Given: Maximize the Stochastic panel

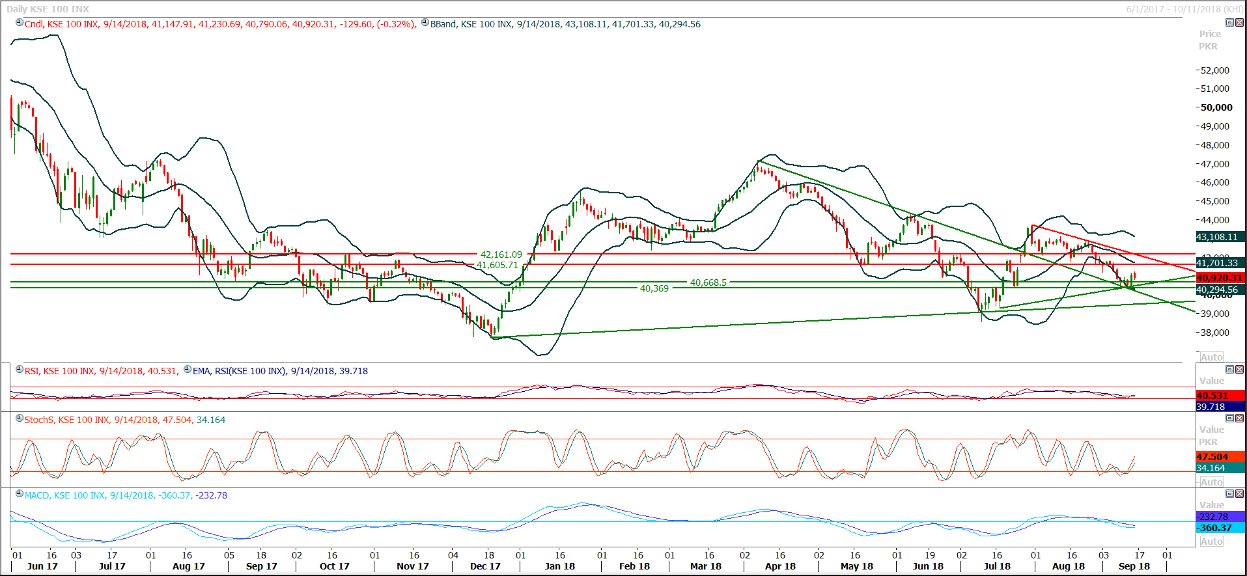Looking at the screenshot, I should click(x=1229, y=418).
